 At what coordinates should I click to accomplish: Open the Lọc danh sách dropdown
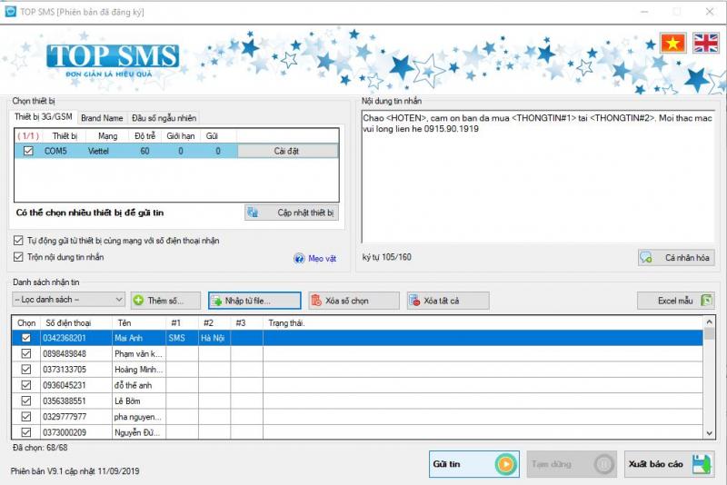(68, 300)
